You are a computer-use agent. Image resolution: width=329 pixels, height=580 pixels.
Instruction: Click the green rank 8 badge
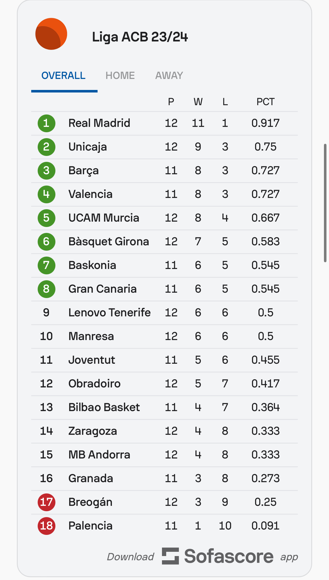click(x=46, y=289)
